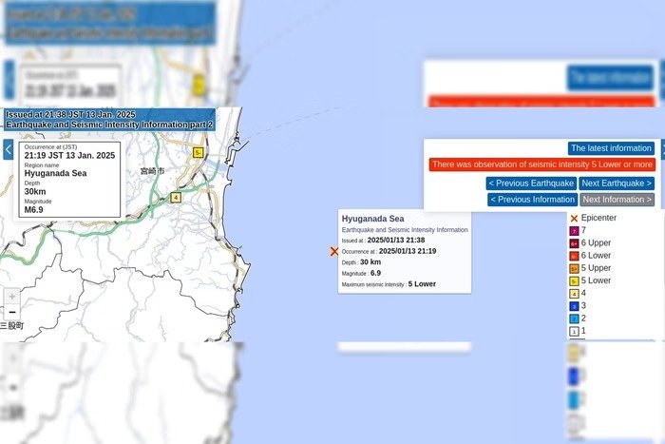
Task: Click the epicenter X marker on map
Action: [x=333, y=251]
